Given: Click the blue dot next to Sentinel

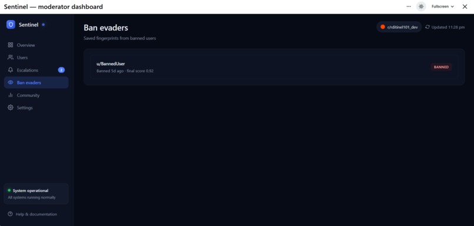Looking at the screenshot, I should [44, 25].
